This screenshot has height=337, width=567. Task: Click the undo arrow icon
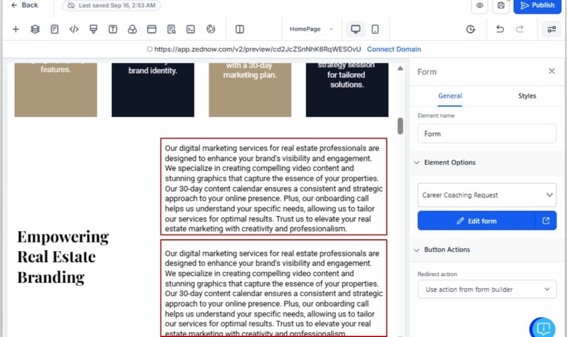click(500, 29)
